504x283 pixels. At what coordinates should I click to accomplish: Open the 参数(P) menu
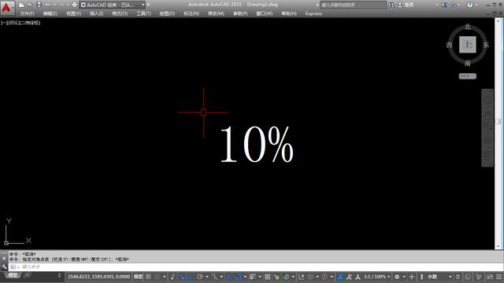pos(240,14)
